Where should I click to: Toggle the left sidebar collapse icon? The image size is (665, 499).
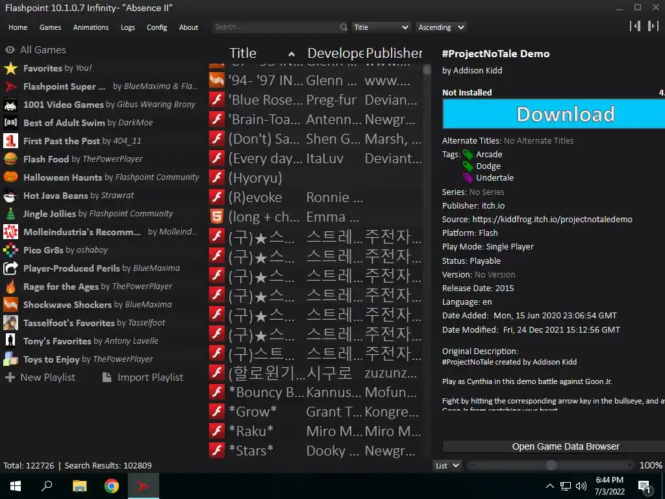coord(635,26)
